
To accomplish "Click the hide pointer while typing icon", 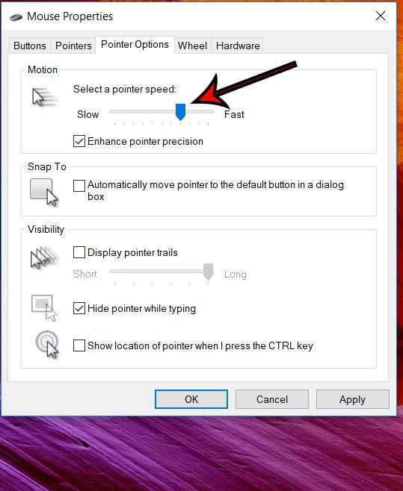I will coord(44,308).
